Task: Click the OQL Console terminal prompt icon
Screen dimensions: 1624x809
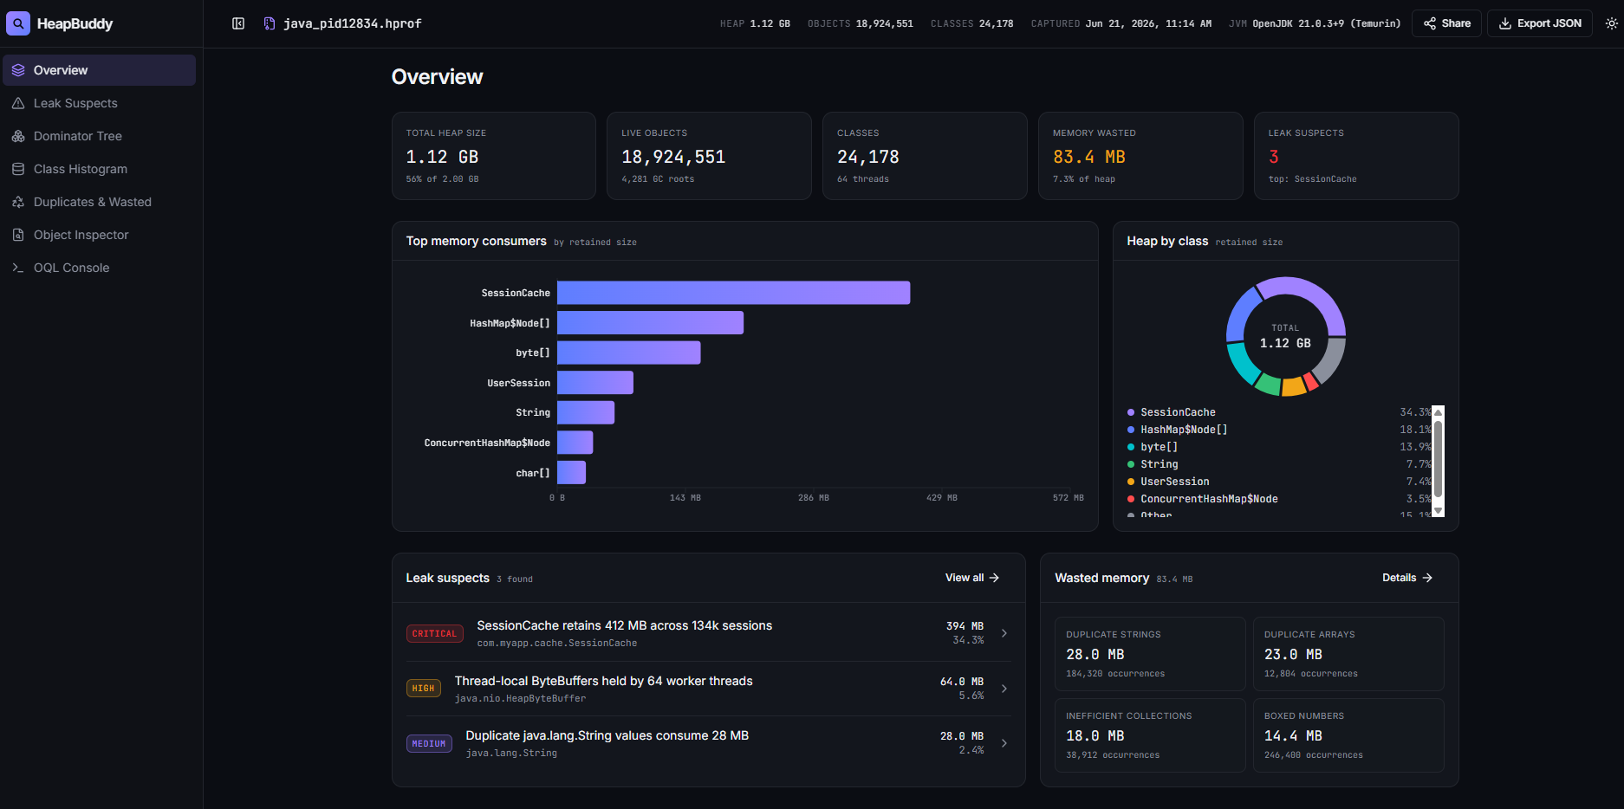Action: click(18, 268)
